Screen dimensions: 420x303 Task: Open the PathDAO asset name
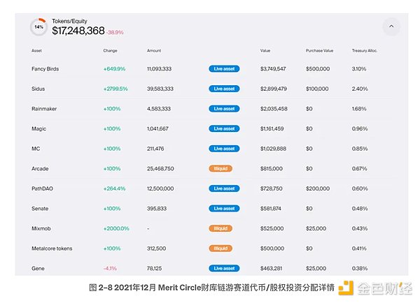(x=43, y=189)
